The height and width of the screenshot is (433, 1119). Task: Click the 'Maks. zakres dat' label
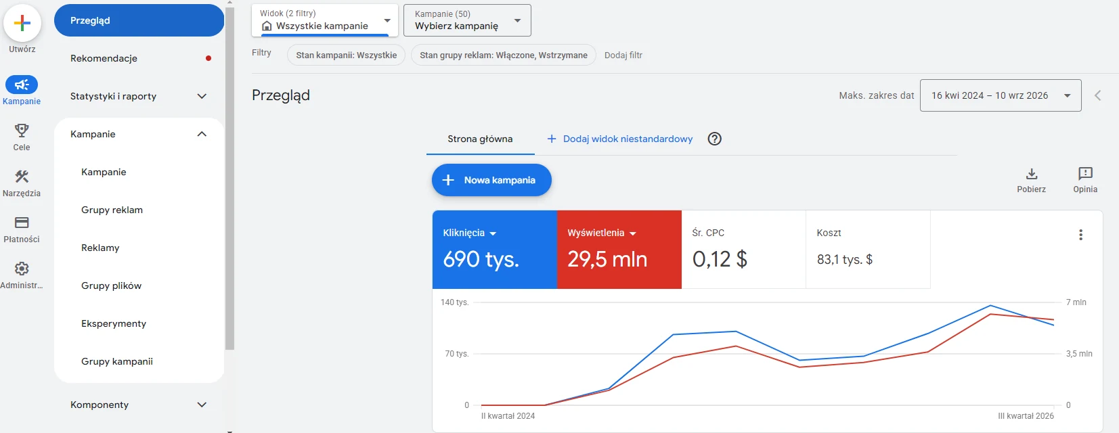point(877,95)
